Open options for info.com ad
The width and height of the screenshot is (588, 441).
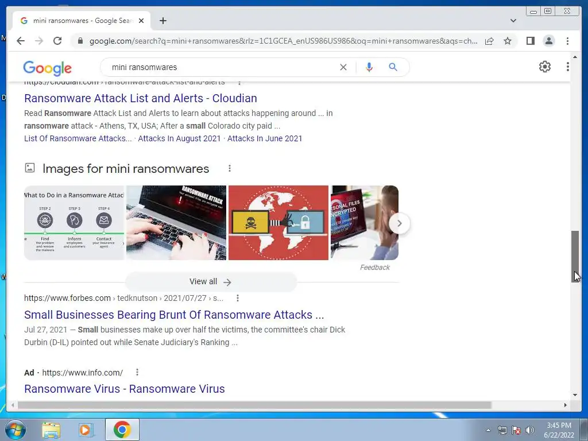(137, 372)
